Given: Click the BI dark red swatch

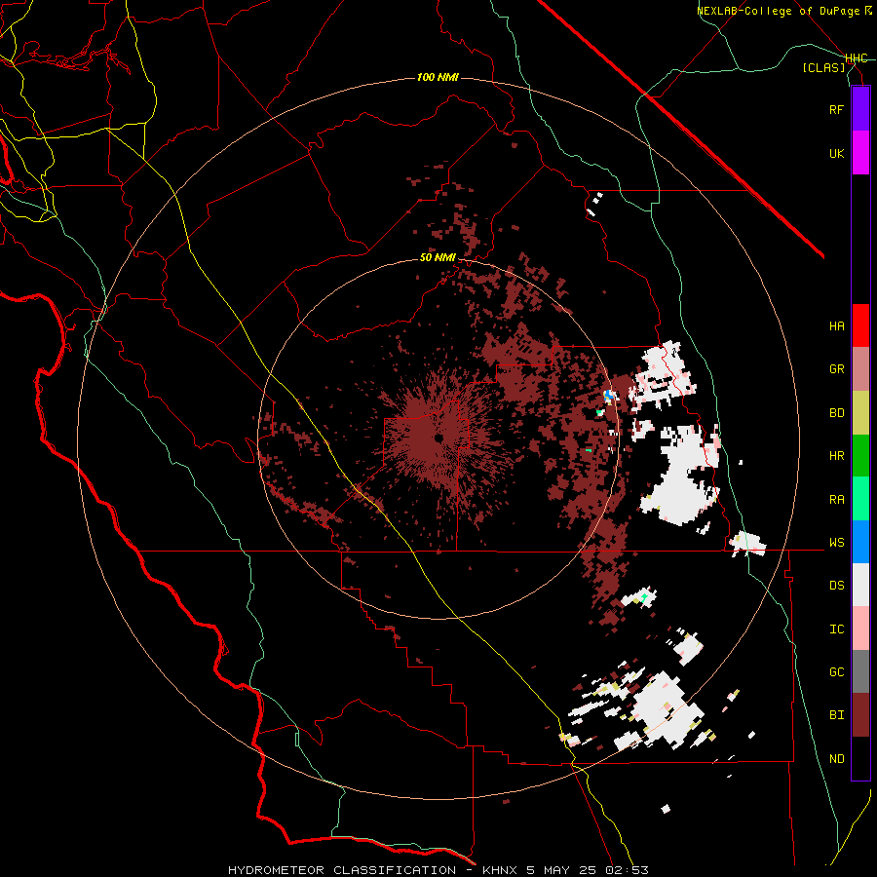Looking at the screenshot, I should (860, 715).
